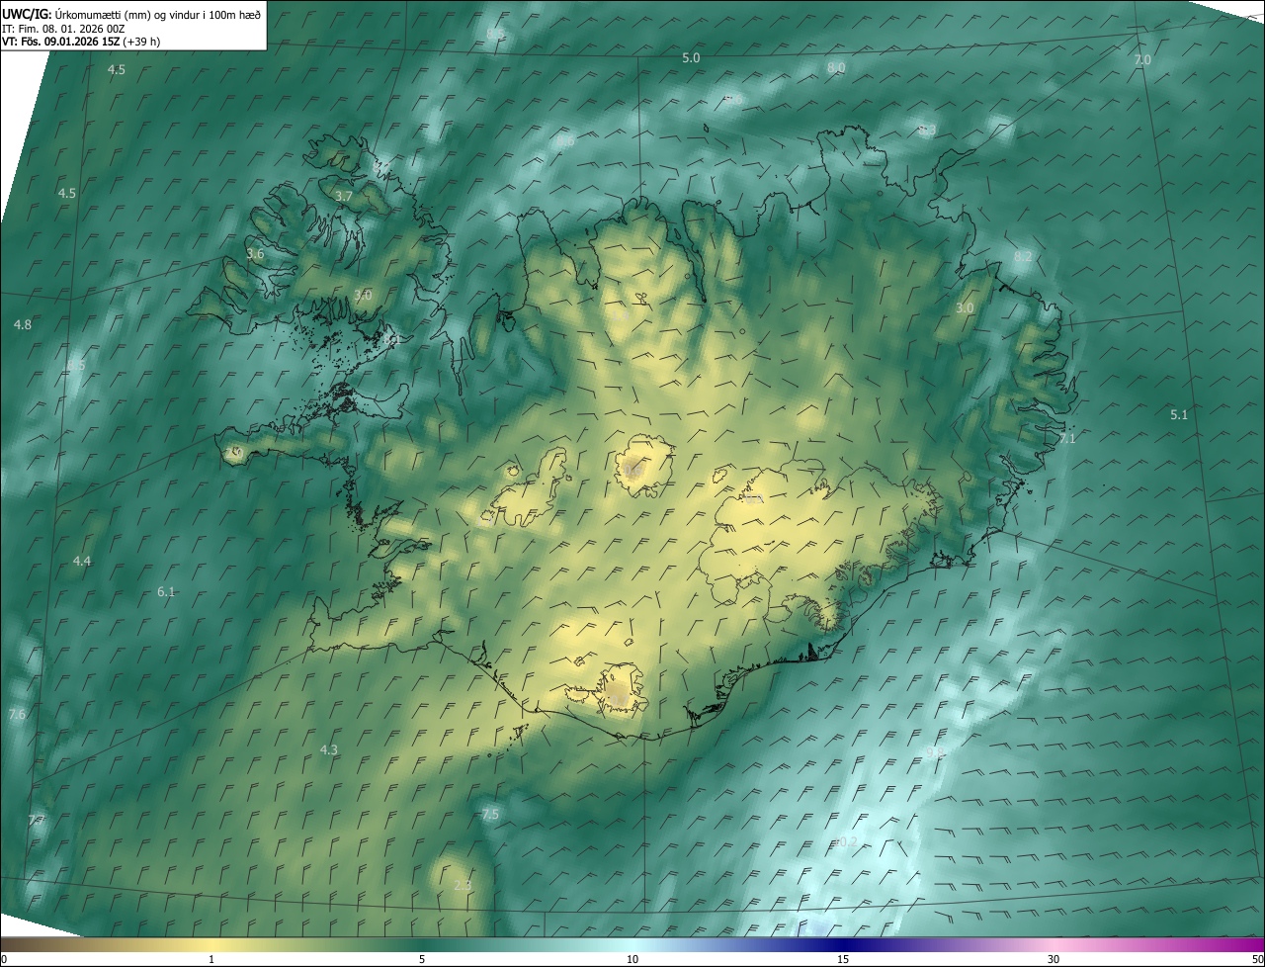Click the 8.3 value label off the north coast
This screenshot has height=967, width=1265.
(x=927, y=130)
